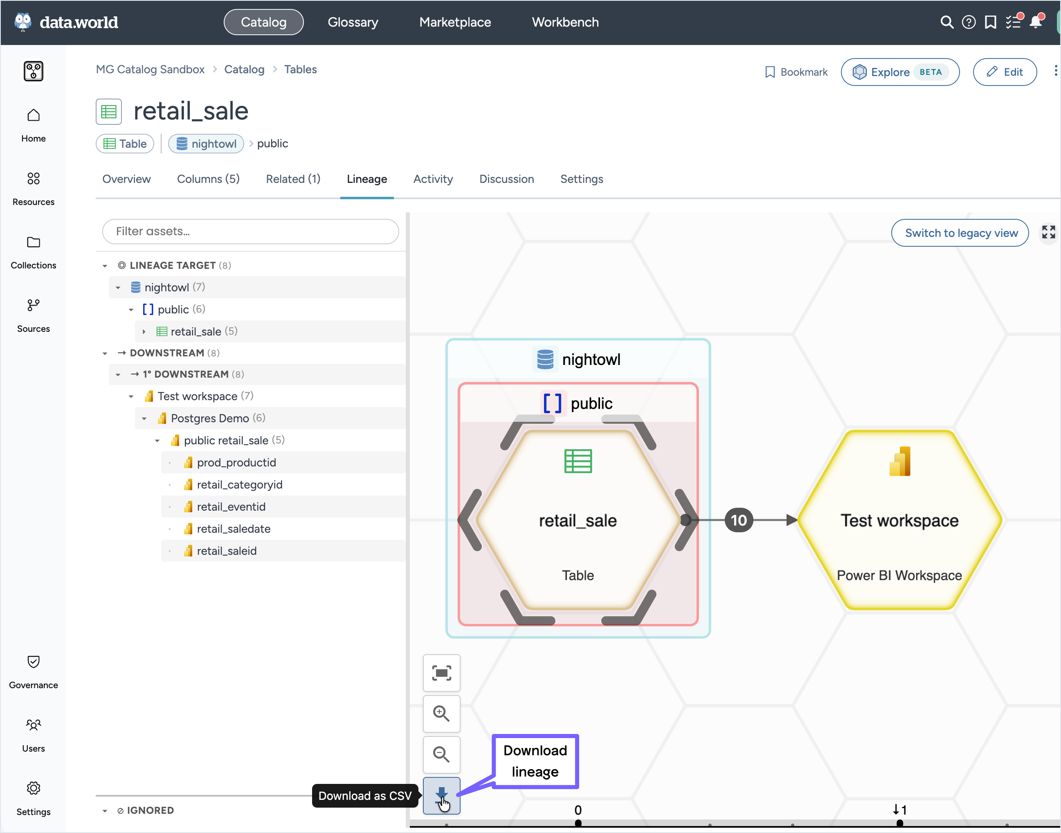Screen dimensions: 1061x833
Task: Collapse the Test workspace tree node
Action: [x=131, y=396]
